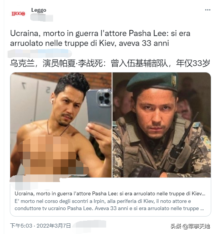This screenshot has height=234, width=215.
Task: Click the link card headline about Pasha Lee
Action: coord(110,193)
